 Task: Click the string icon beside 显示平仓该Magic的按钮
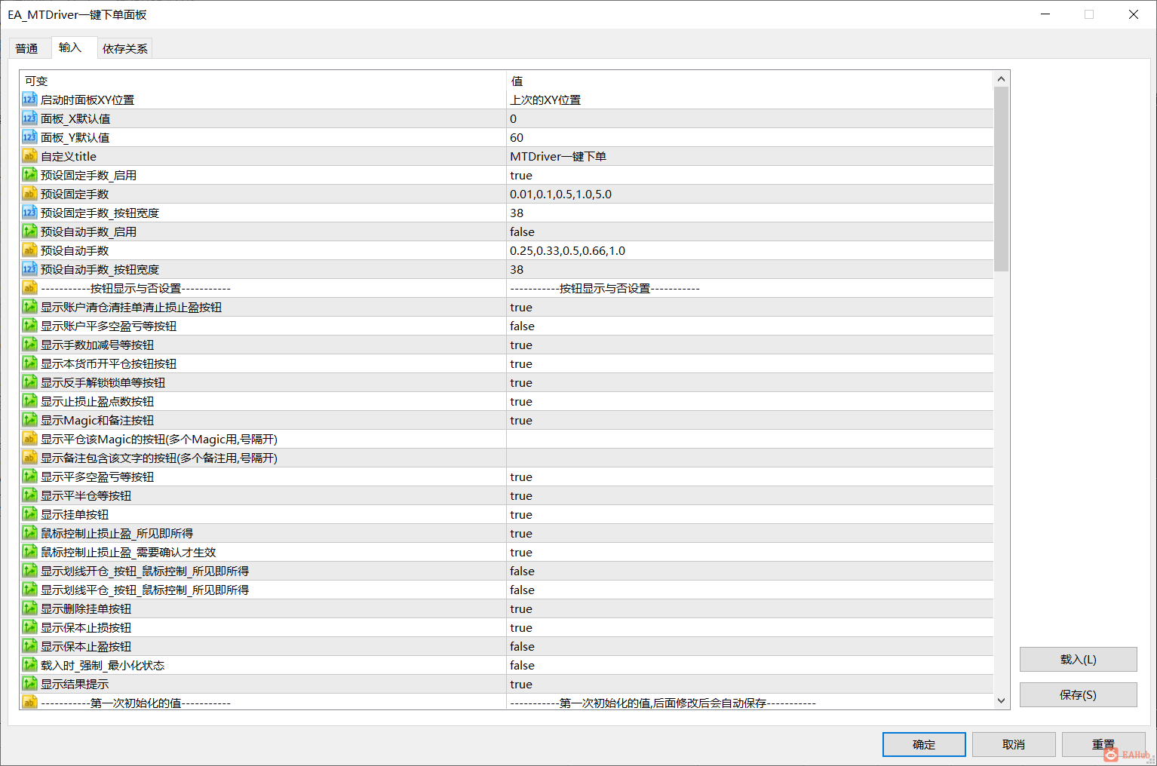[x=29, y=439]
